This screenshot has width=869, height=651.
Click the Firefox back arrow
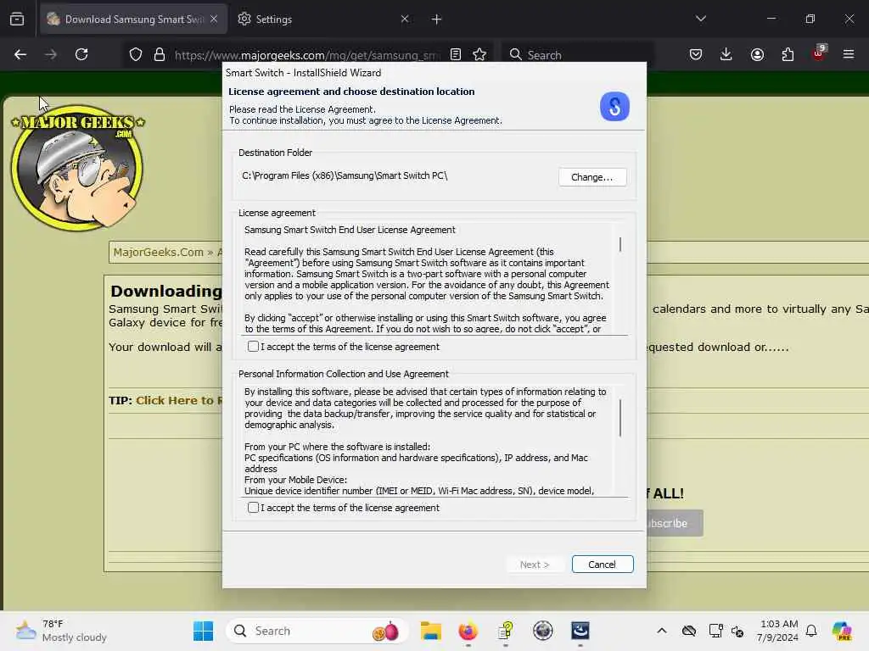coord(20,54)
